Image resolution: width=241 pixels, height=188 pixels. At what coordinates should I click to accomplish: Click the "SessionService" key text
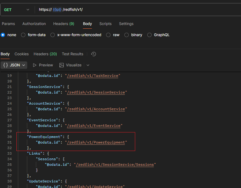[x=45, y=87]
